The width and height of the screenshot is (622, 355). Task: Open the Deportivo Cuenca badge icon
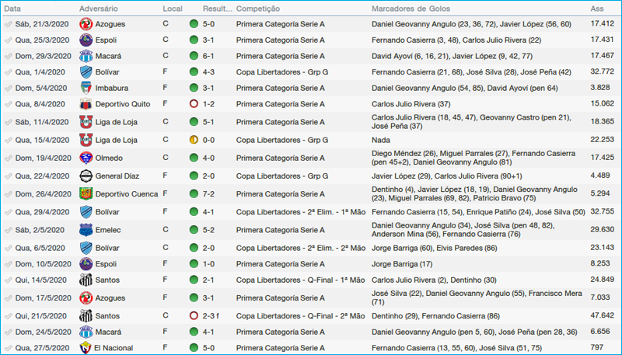[x=86, y=193]
